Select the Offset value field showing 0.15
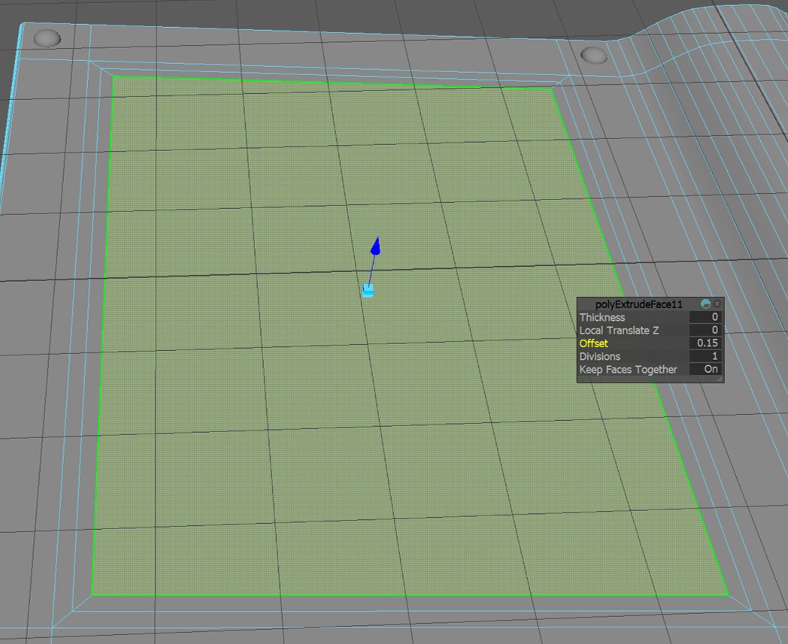This screenshot has width=788, height=644. 705,343
